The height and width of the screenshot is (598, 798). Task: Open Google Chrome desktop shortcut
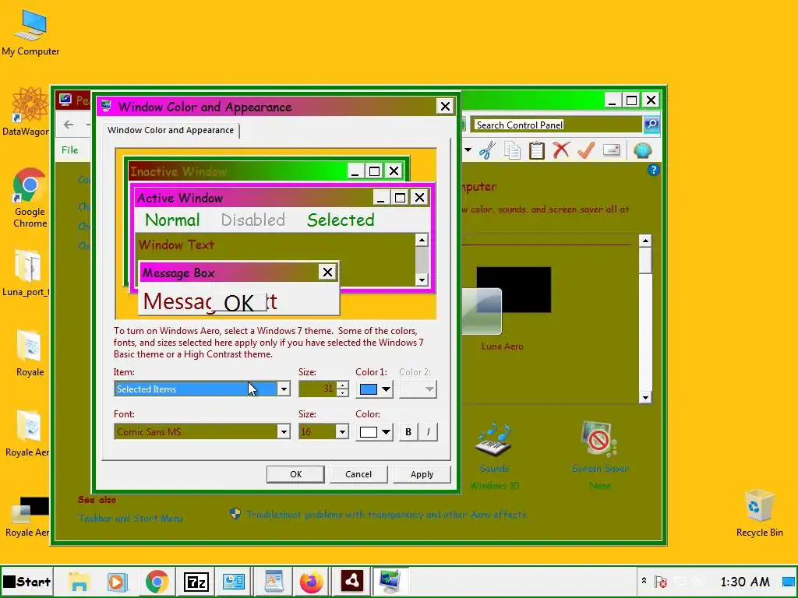click(x=30, y=197)
